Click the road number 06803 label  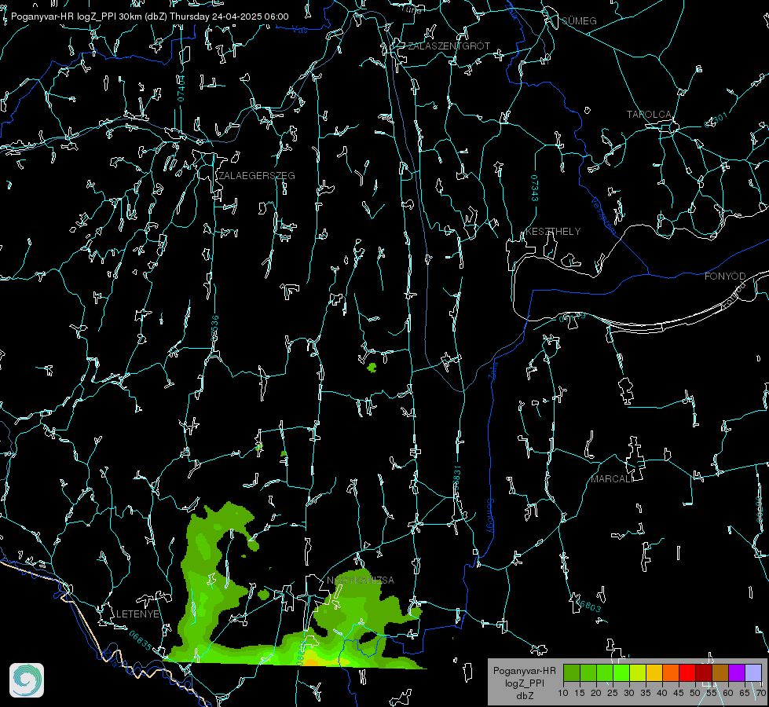click(587, 604)
